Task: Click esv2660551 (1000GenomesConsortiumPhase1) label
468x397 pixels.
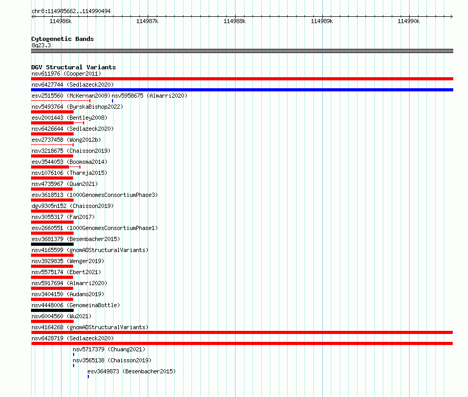Action: 95,228
